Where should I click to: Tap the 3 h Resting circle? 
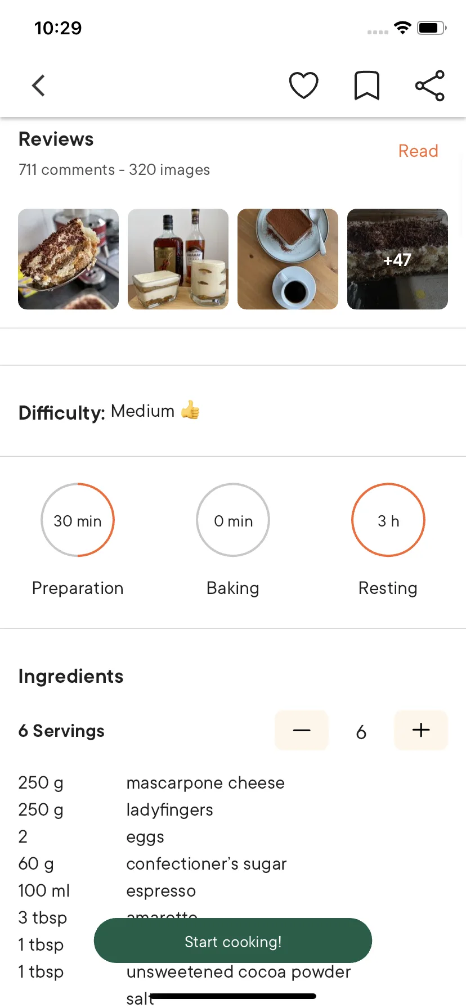point(388,520)
